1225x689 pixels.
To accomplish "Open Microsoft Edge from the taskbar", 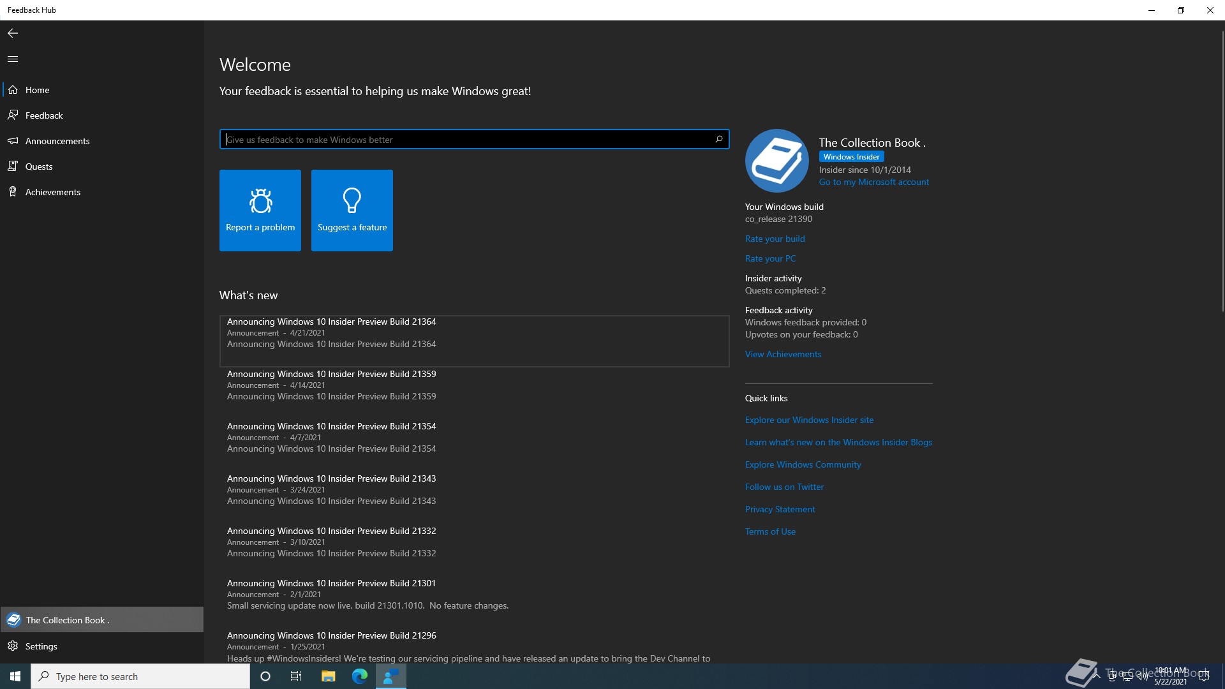I will click(x=360, y=676).
